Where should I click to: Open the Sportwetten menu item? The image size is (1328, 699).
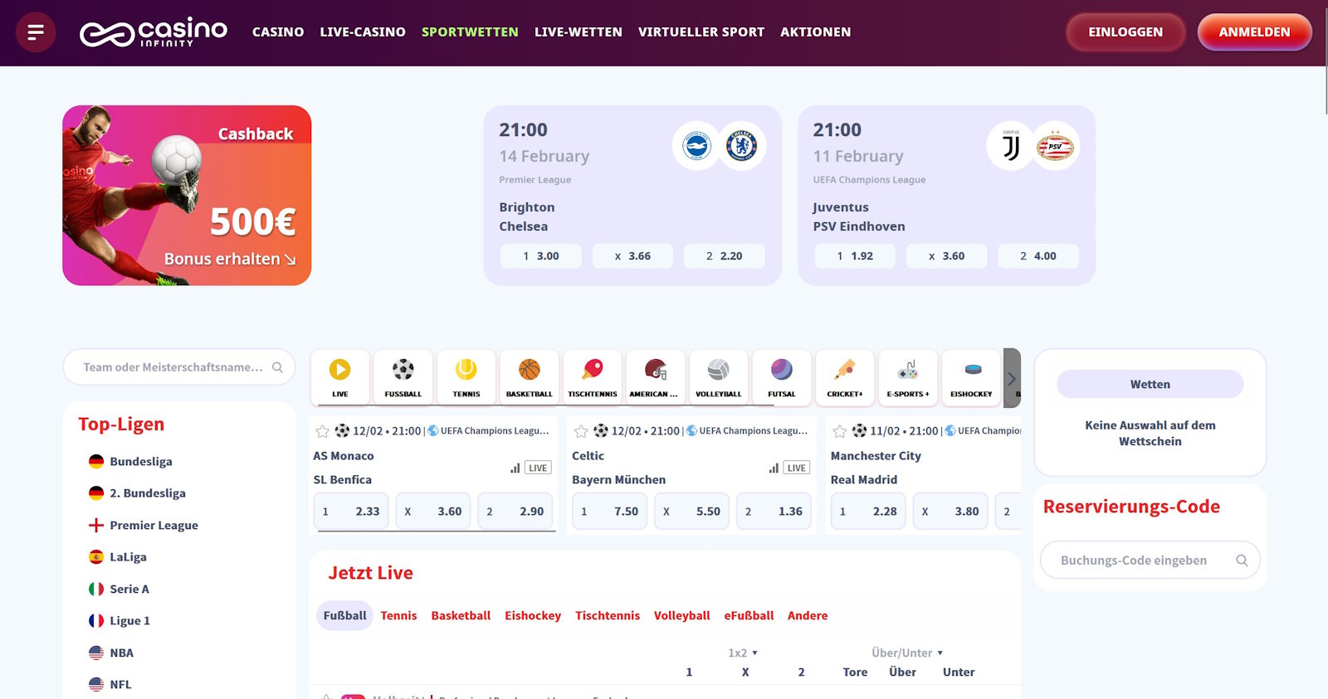[x=470, y=32]
